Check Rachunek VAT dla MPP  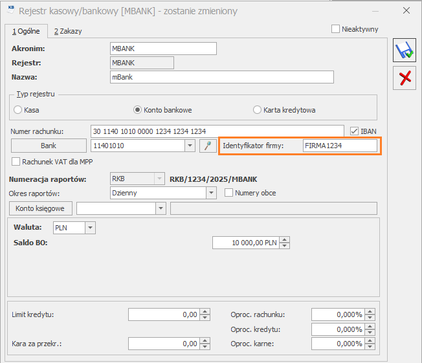pos(16,161)
